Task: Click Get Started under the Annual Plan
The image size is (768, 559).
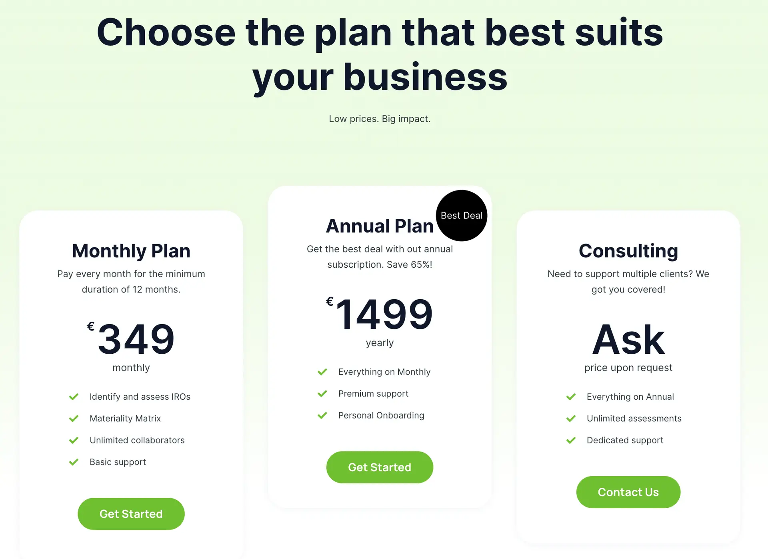Action: pyautogui.click(x=379, y=467)
